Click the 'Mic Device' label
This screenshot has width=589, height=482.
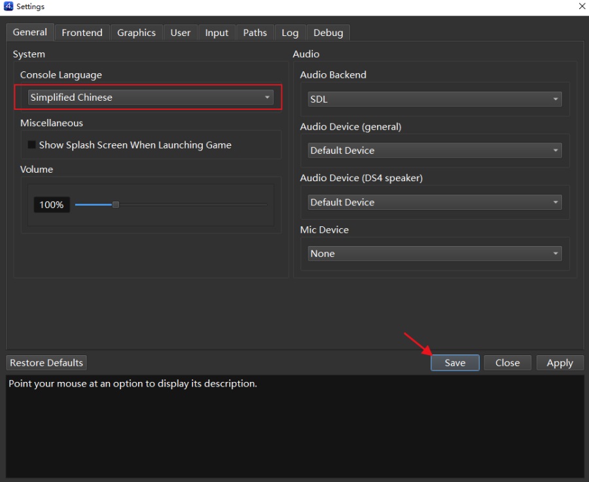pyautogui.click(x=325, y=230)
